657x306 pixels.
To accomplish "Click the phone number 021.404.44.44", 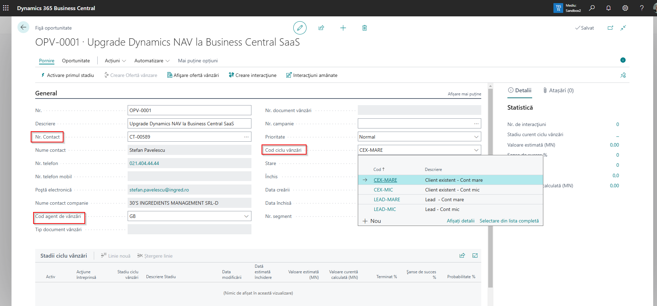I will pos(144,163).
